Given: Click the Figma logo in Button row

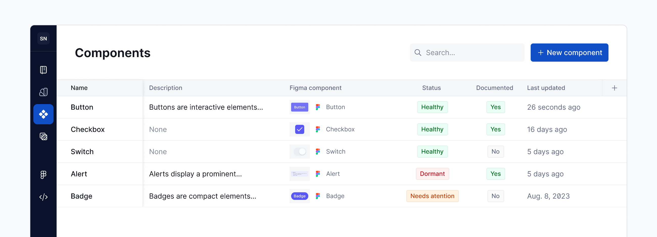Looking at the screenshot, I should tap(318, 107).
